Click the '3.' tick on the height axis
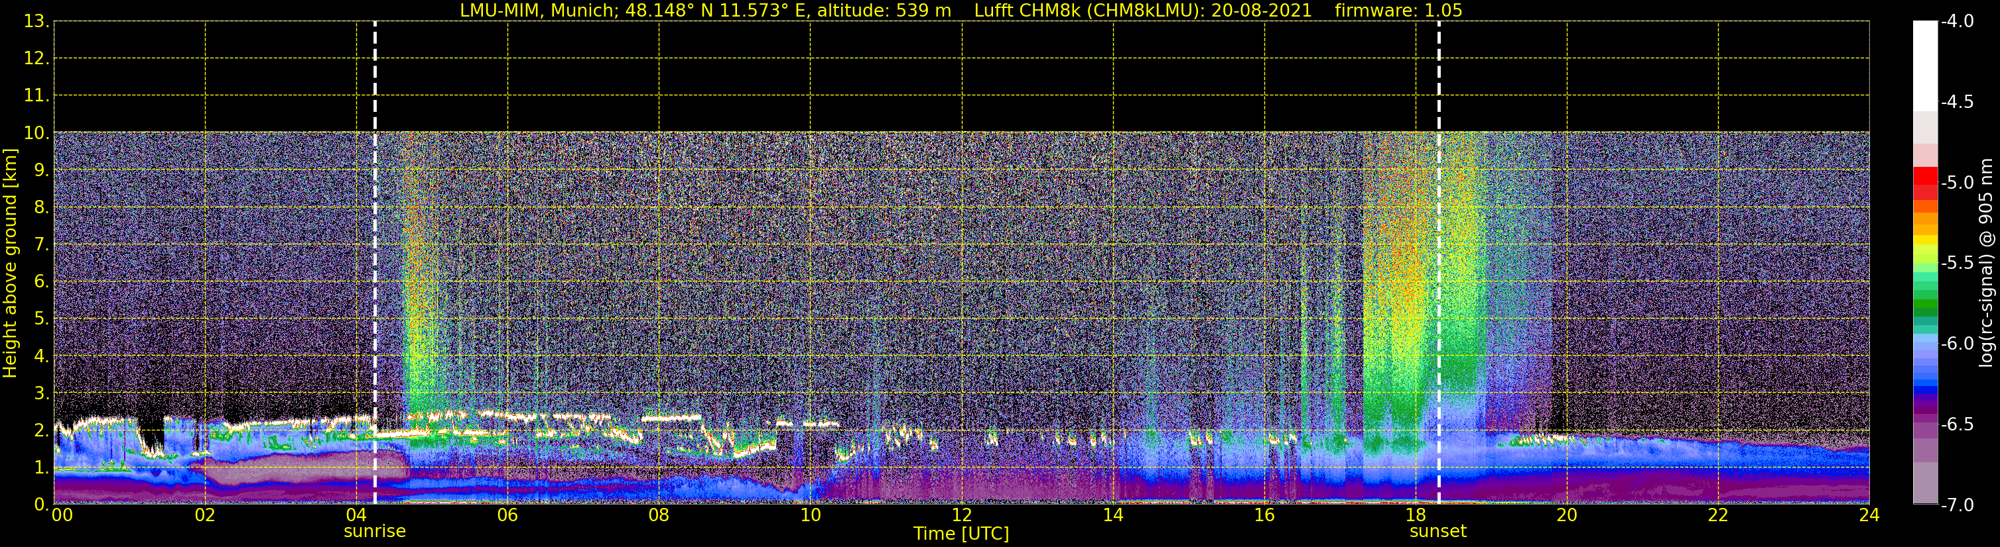Viewport: 2000px width, 547px height. click(41, 393)
